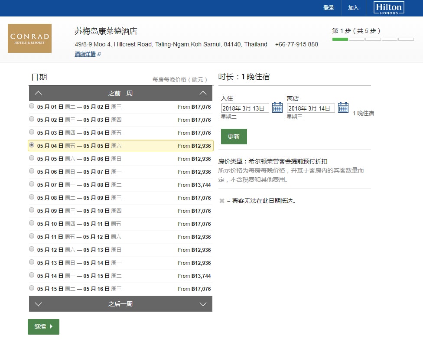Viewport: 423px width, 342px height.
Task: Select the 05月08日 — 05月09日 radio button
Action: click(x=32, y=197)
